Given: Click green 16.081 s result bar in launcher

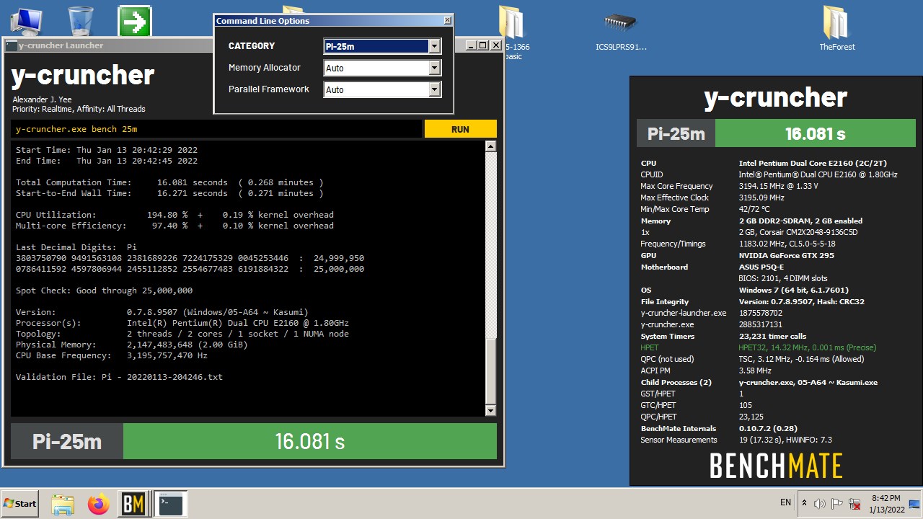Looking at the screenshot, I should [310, 441].
